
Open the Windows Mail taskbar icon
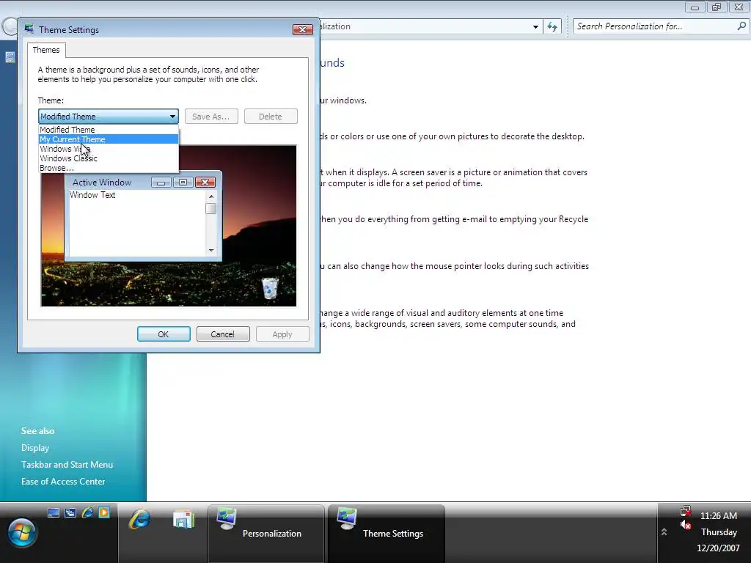click(x=184, y=520)
